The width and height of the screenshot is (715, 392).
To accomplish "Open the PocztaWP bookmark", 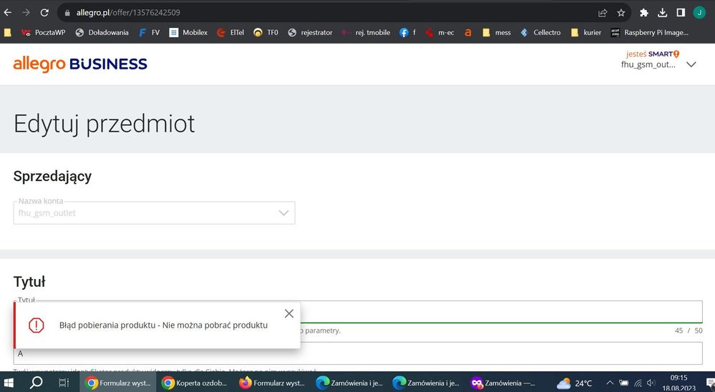I will (43, 32).
